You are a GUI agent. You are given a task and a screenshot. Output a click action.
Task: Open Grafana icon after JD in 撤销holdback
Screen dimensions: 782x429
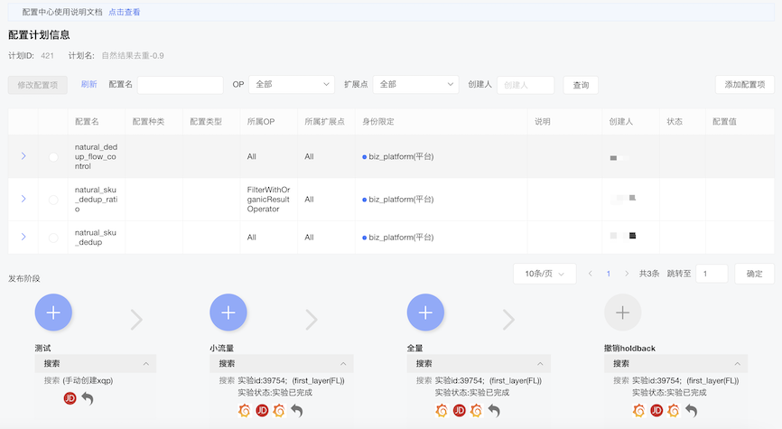pyautogui.click(x=674, y=410)
